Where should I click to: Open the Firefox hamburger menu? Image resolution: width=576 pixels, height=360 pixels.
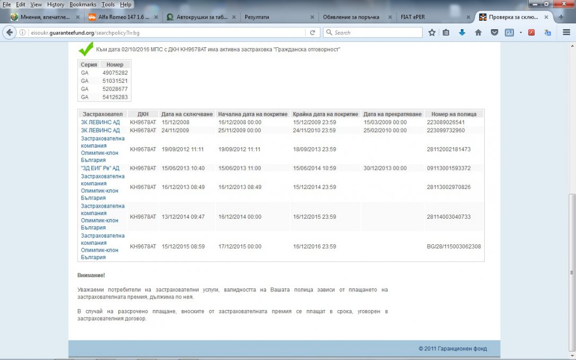tap(566, 32)
